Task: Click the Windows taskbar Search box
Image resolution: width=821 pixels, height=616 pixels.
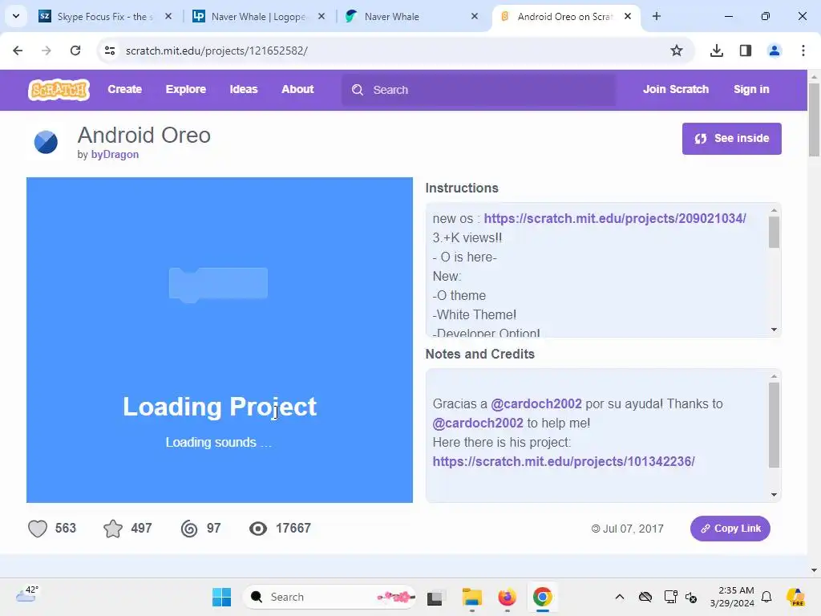Action: (330, 597)
